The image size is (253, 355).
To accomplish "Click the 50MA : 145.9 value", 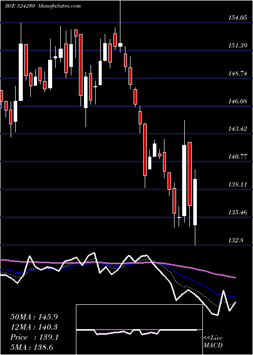I will click(34, 317).
